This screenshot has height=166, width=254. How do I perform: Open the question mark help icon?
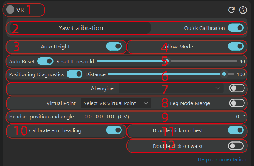243,10
